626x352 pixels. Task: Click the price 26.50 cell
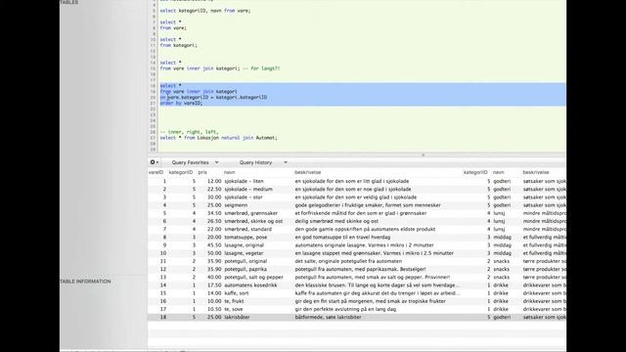point(214,221)
